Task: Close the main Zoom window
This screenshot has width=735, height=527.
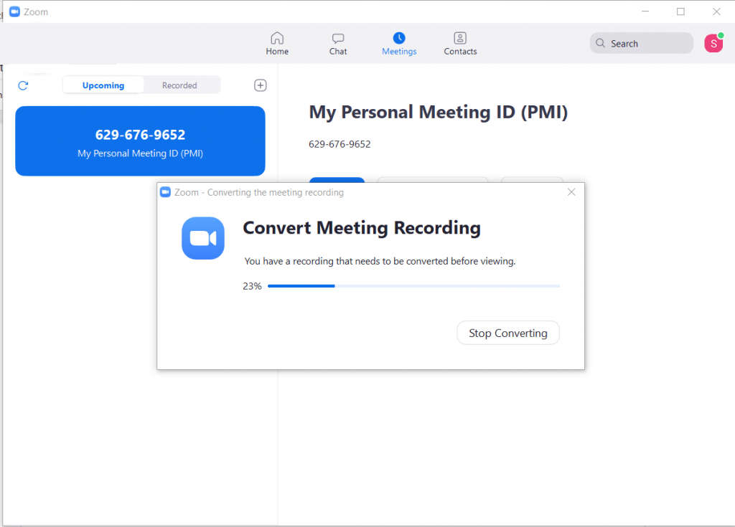Action: pos(716,11)
